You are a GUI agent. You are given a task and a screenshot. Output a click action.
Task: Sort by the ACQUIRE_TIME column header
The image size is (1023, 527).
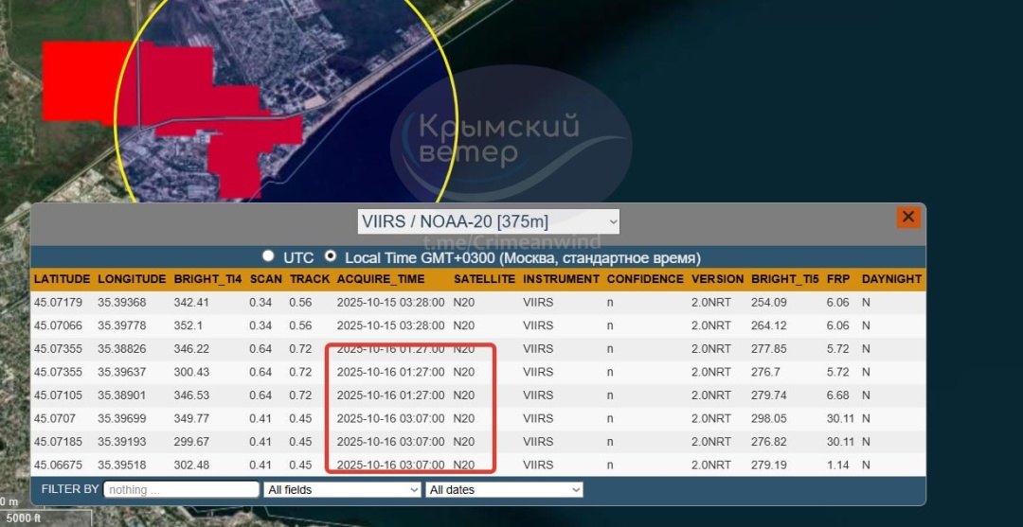click(x=381, y=279)
